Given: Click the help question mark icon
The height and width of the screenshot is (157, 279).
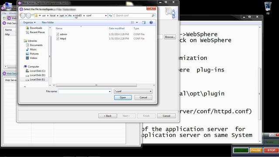Looking at the screenshot, I should click(151, 22).
